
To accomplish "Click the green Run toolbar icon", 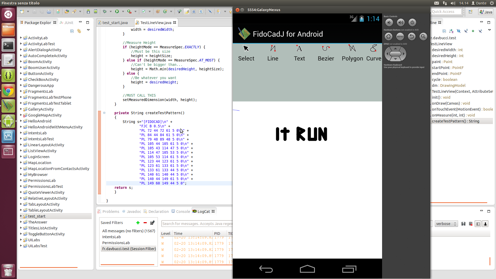I will (117, 12).
